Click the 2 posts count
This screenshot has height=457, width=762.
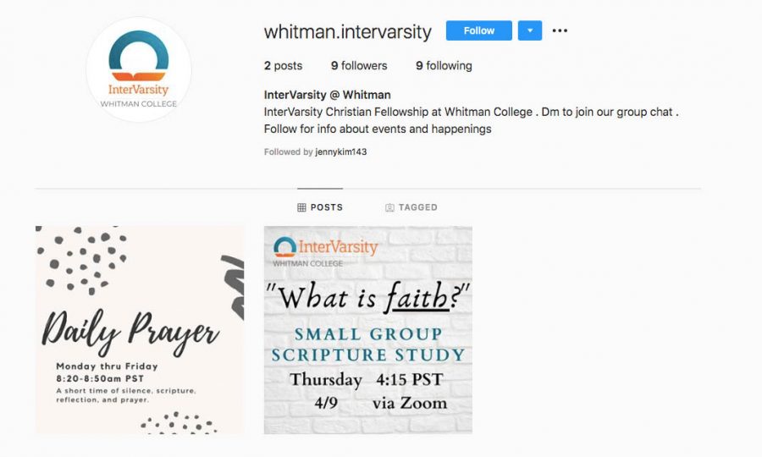tap(283, 65)
